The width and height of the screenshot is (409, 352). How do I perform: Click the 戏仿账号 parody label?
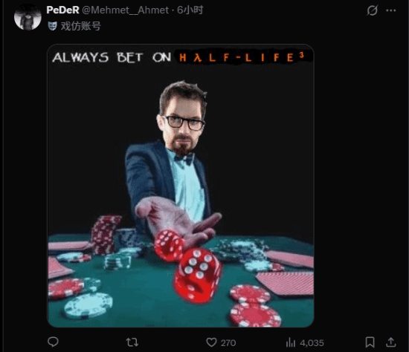tap(80, 26)
